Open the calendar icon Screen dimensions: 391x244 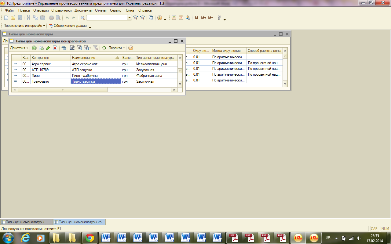coord(181,18)
